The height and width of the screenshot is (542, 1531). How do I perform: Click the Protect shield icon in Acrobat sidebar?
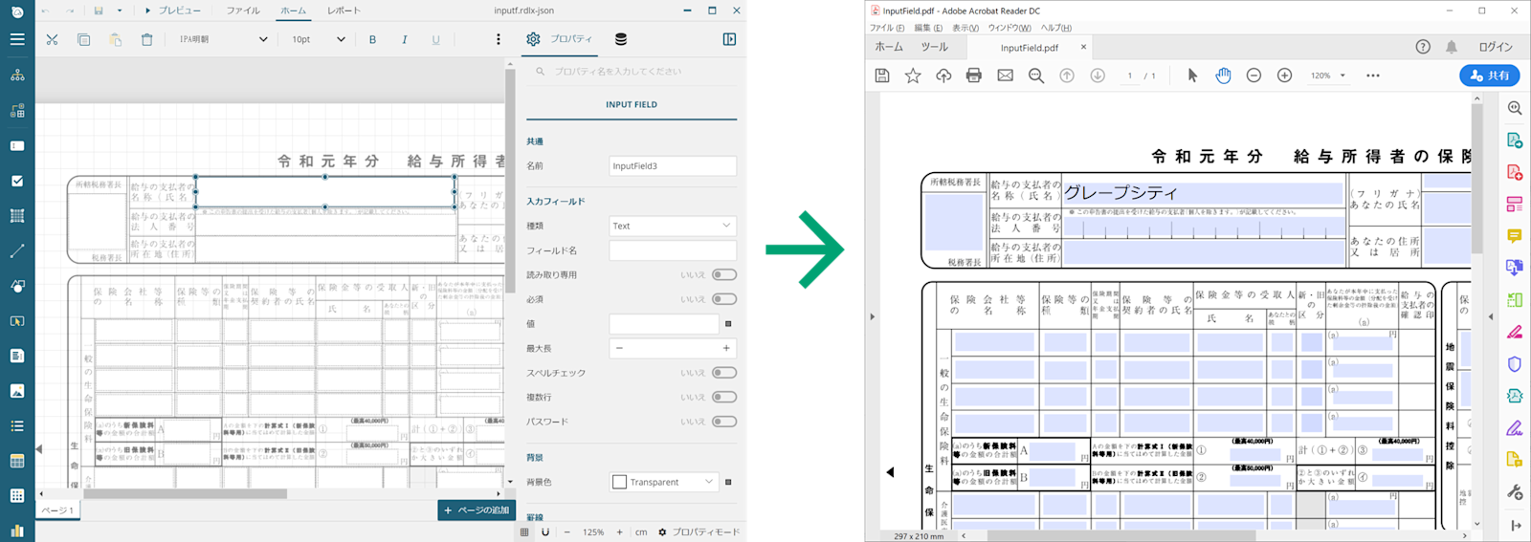coord(1515,364)
